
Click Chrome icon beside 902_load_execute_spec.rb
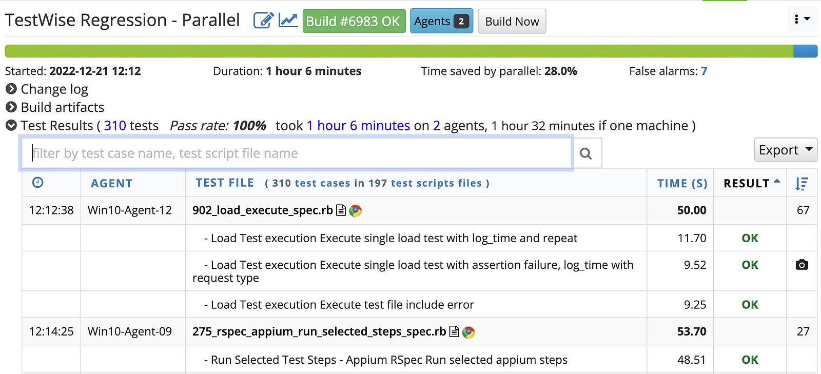pos(356,211)
